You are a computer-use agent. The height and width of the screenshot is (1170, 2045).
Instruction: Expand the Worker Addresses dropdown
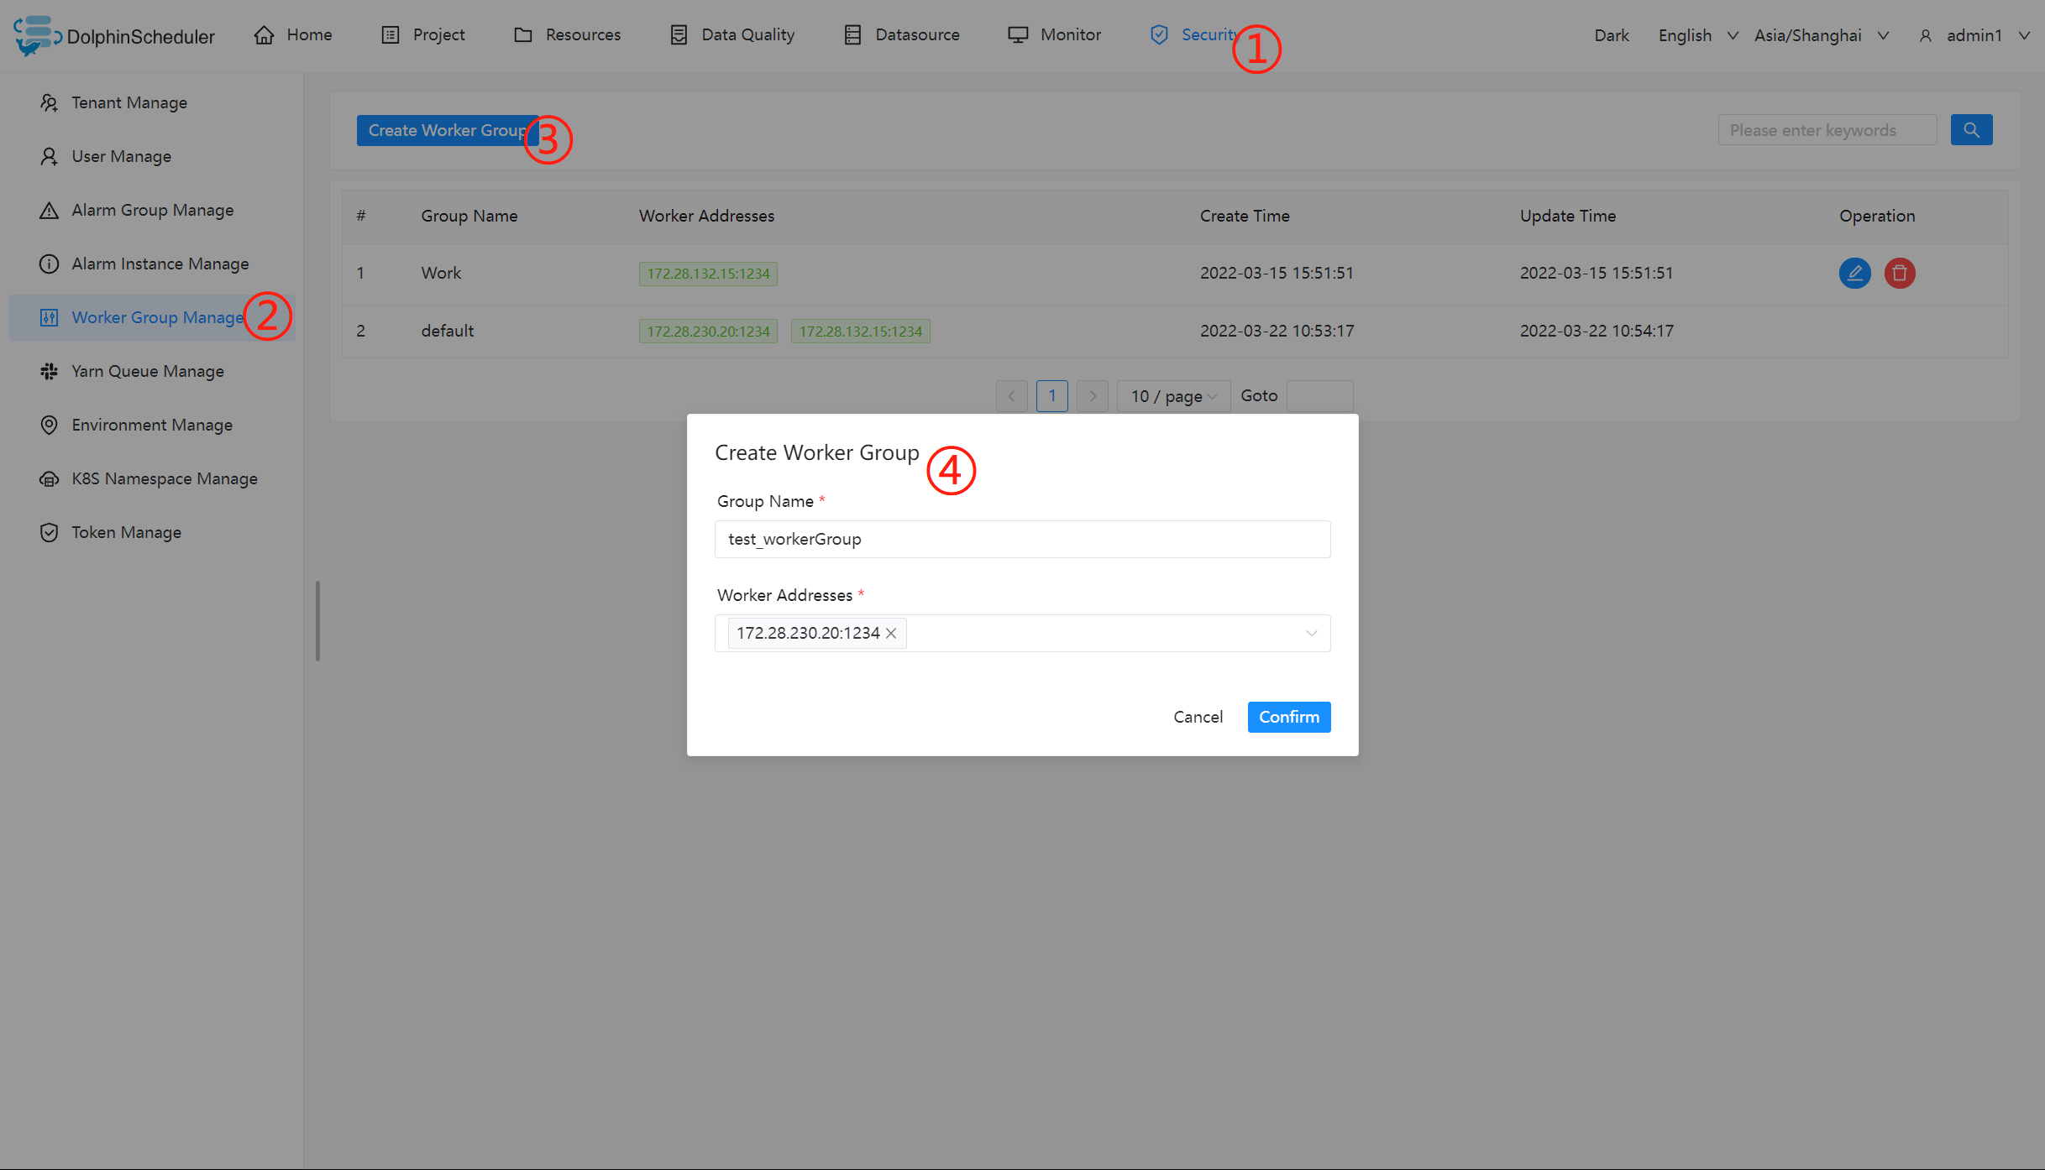tap(1310, 634)
